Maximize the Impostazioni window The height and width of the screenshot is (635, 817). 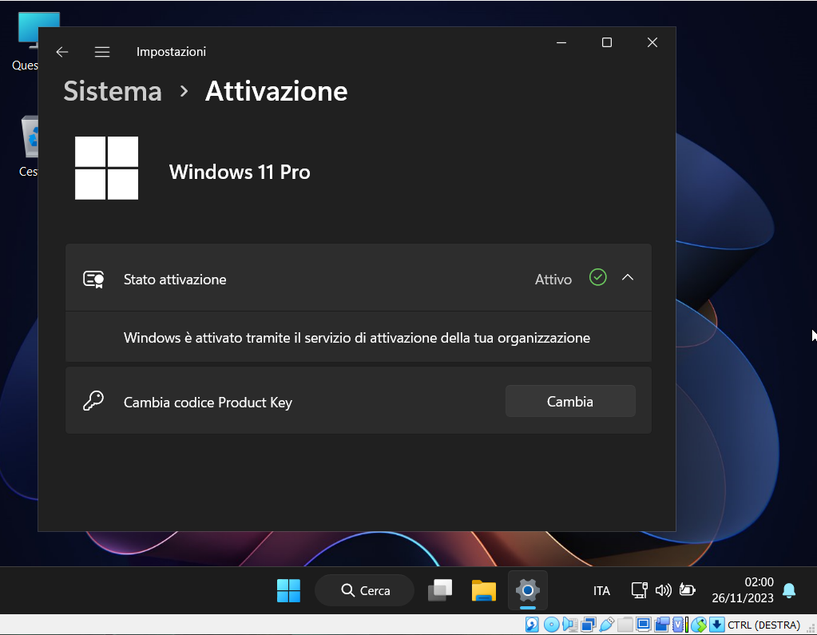[606, 42]
